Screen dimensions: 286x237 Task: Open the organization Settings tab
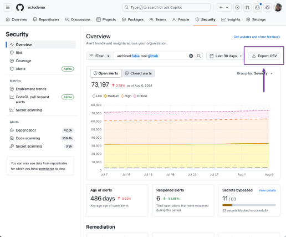tap(256, 19)
